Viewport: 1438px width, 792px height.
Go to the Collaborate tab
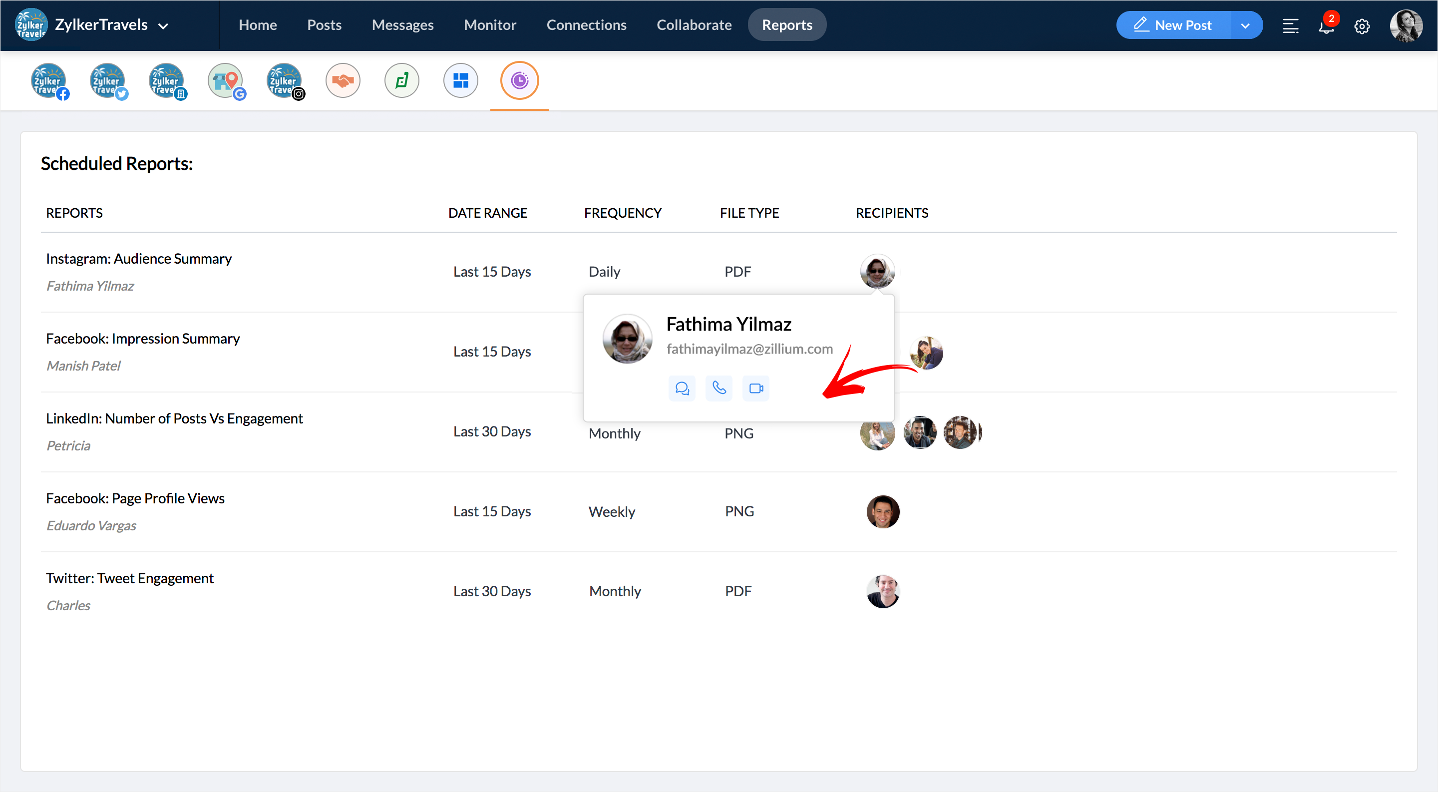pos(694,25)
